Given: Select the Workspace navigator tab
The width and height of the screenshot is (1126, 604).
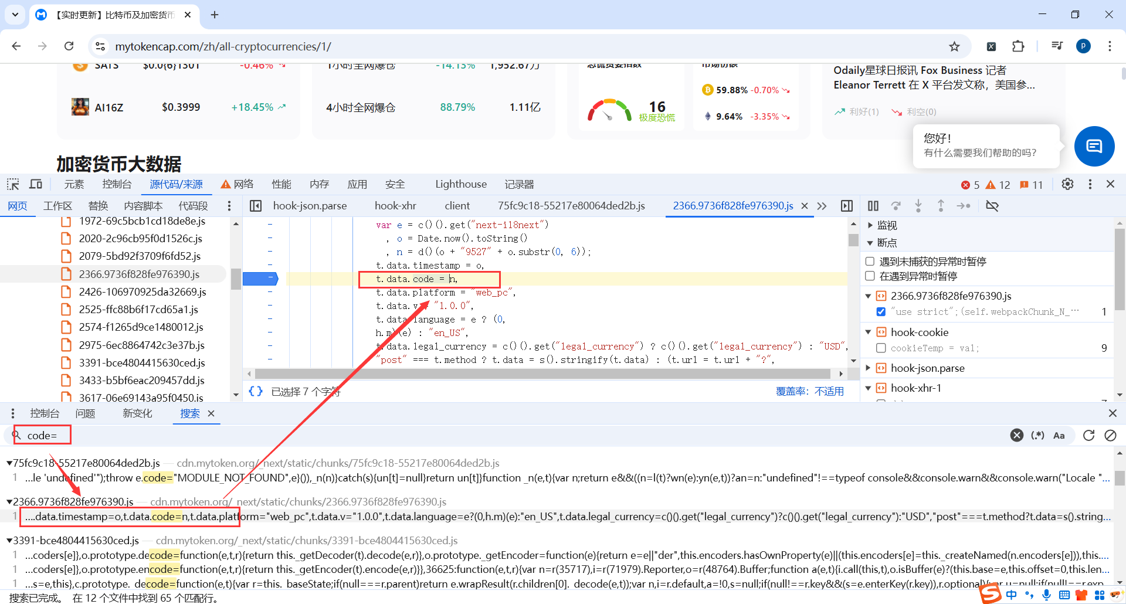Looking at the screenshot, I should 57,206.
